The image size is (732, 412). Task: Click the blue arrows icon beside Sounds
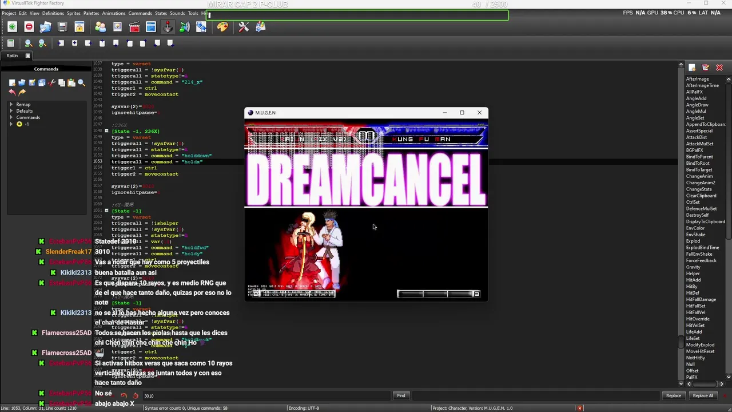point(201,27)
